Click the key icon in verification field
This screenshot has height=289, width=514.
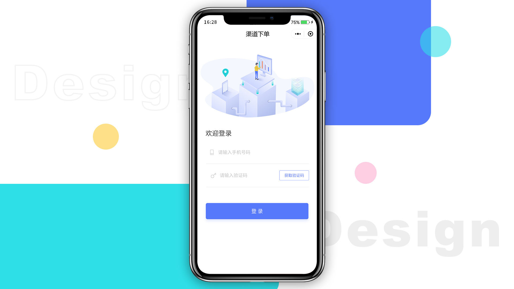212,175
